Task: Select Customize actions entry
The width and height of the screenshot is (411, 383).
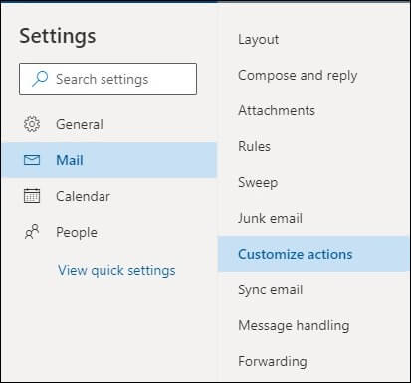Action: [313, 254]
